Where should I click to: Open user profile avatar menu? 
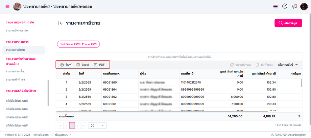click(x=304, y=6)
